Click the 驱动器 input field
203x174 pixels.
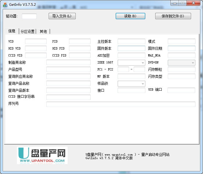(x=29, y=16)
